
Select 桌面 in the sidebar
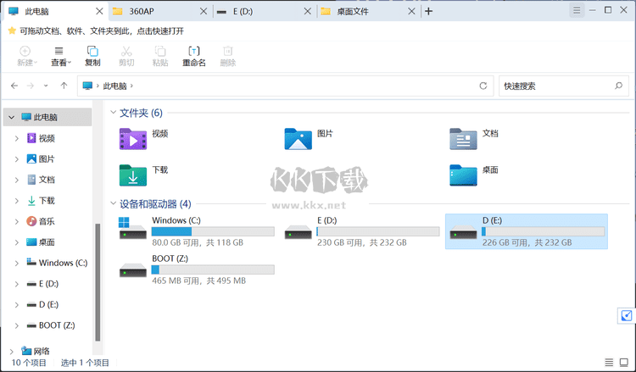click(x=41, y=242)
